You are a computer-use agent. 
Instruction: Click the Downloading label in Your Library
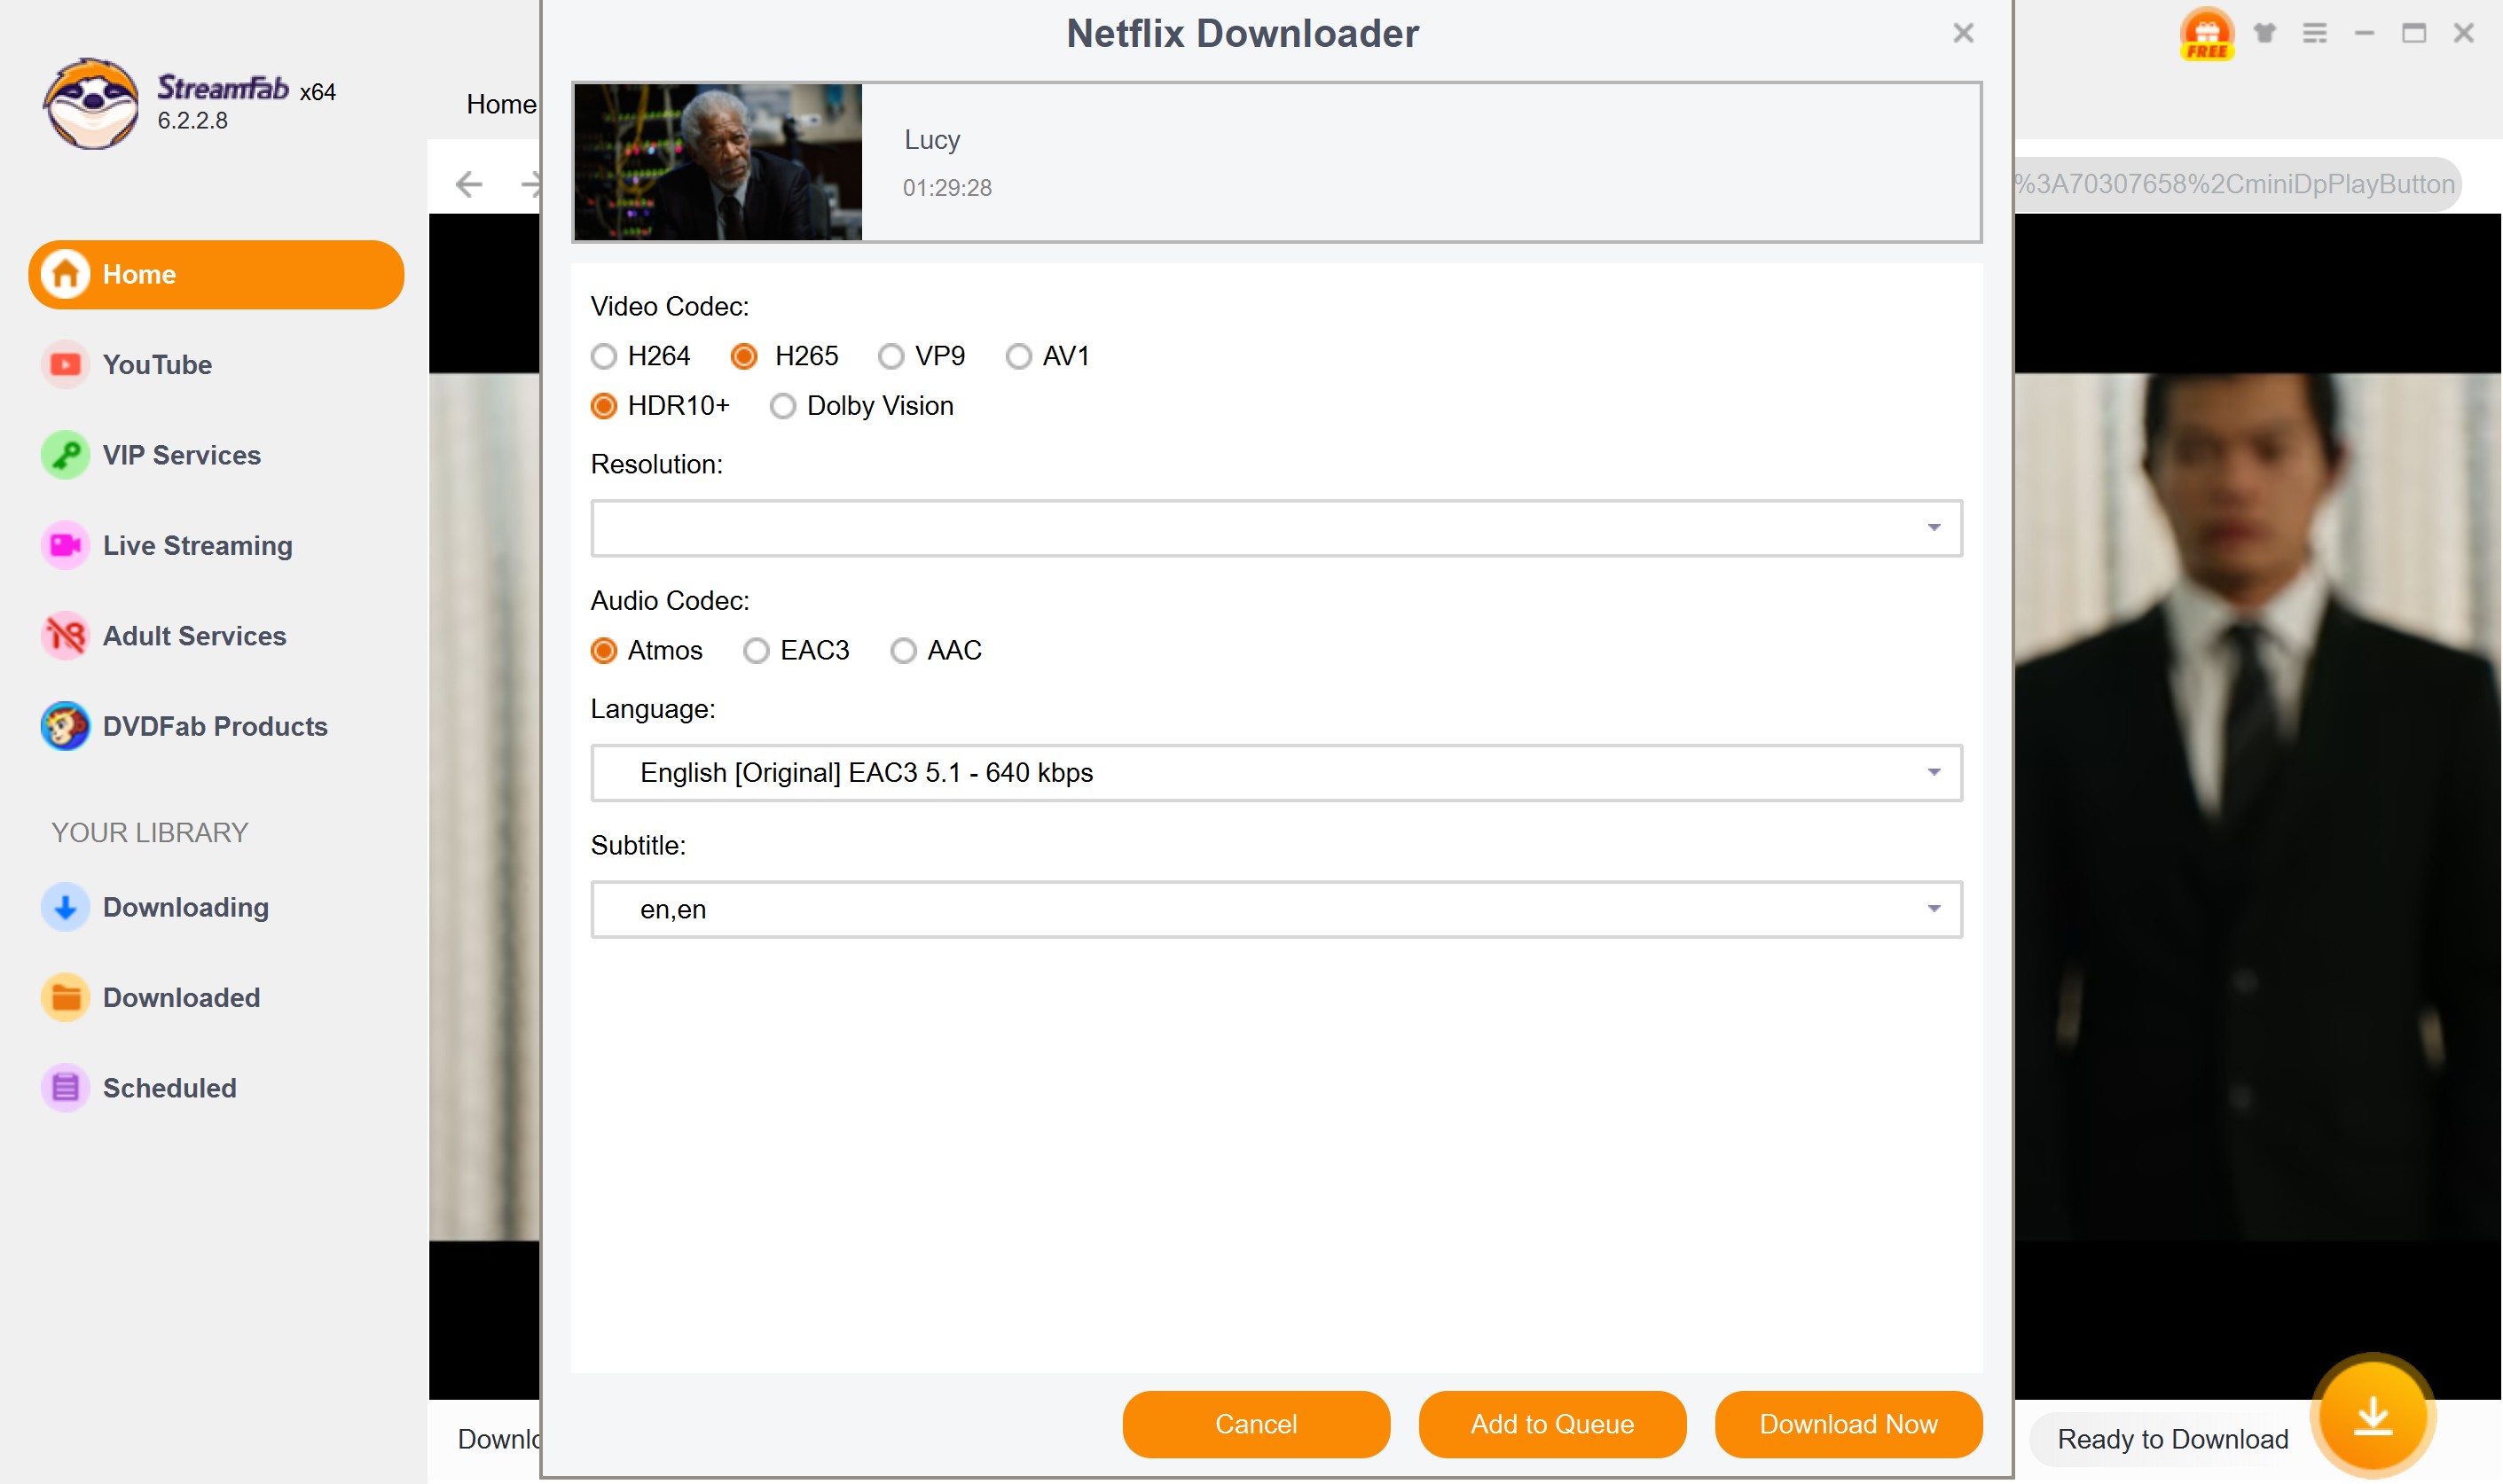click(185, 907)
